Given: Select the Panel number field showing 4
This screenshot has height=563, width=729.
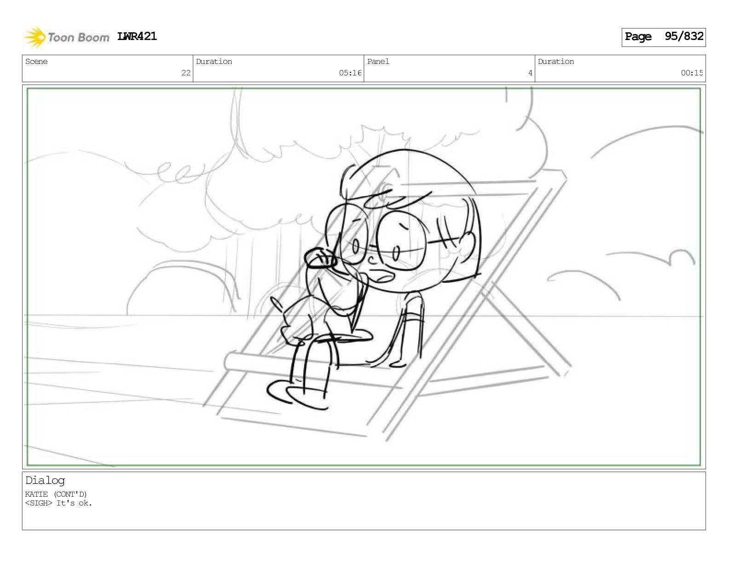Looking at the screenshot, I should 449,69.
